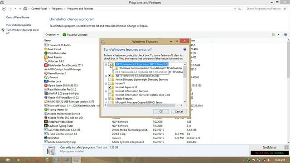Expand the Hyper-V feature node
This screenshot has height=163, width=290.
106,83
